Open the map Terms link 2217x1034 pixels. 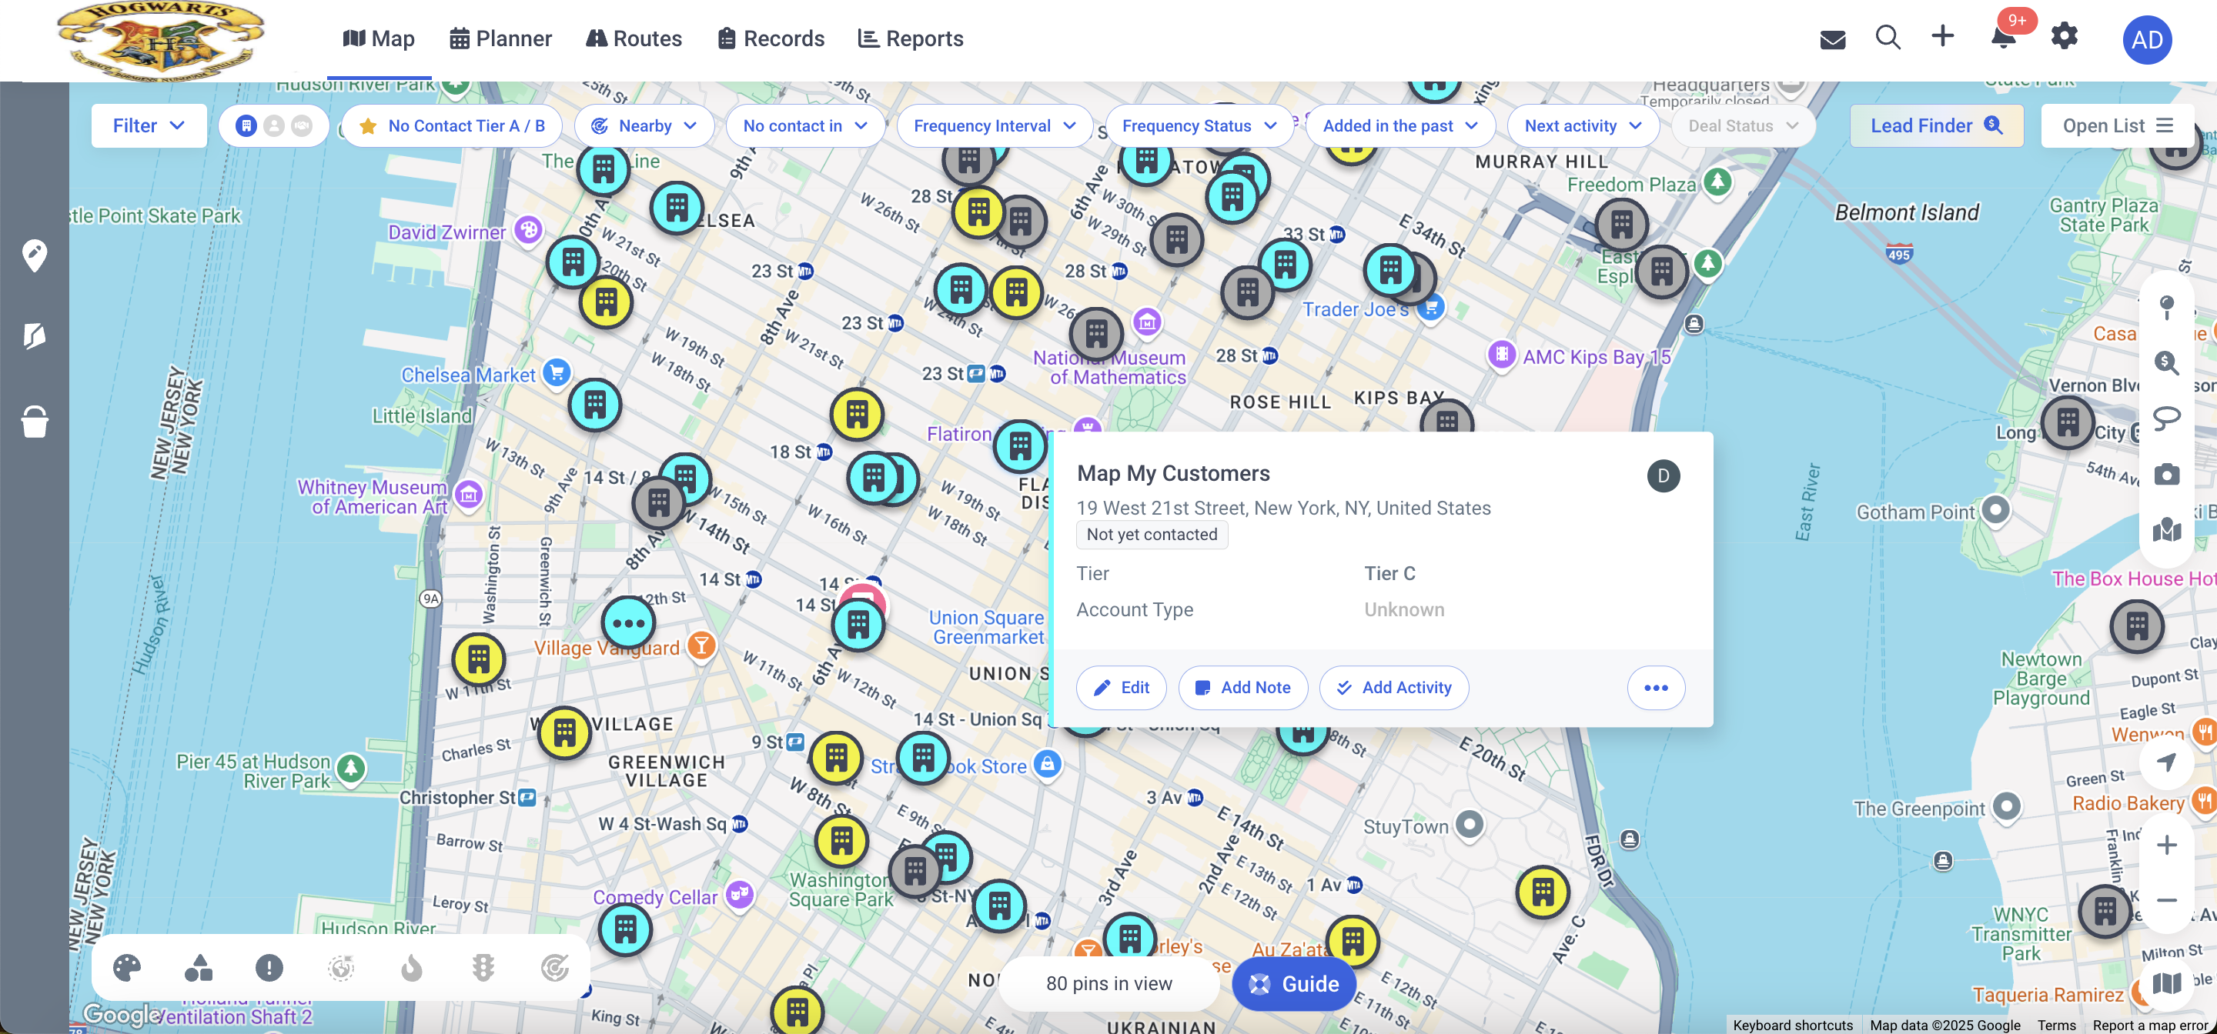tap(2056, 1025)
